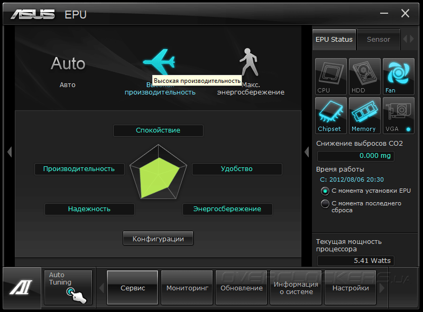Screen dimensions: 423x312
Task: Open the Memory status tile
Action: coord(364,115)
